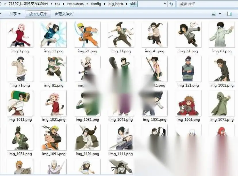Select the 71397_口袋换皮火影源码 breadcrumb
Viewport: 238px width, 176px height.
coord(28,4)
